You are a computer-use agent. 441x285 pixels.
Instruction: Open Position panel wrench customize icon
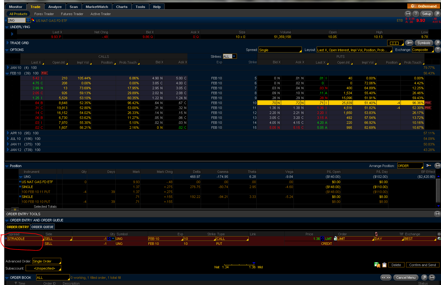[428, 166]
